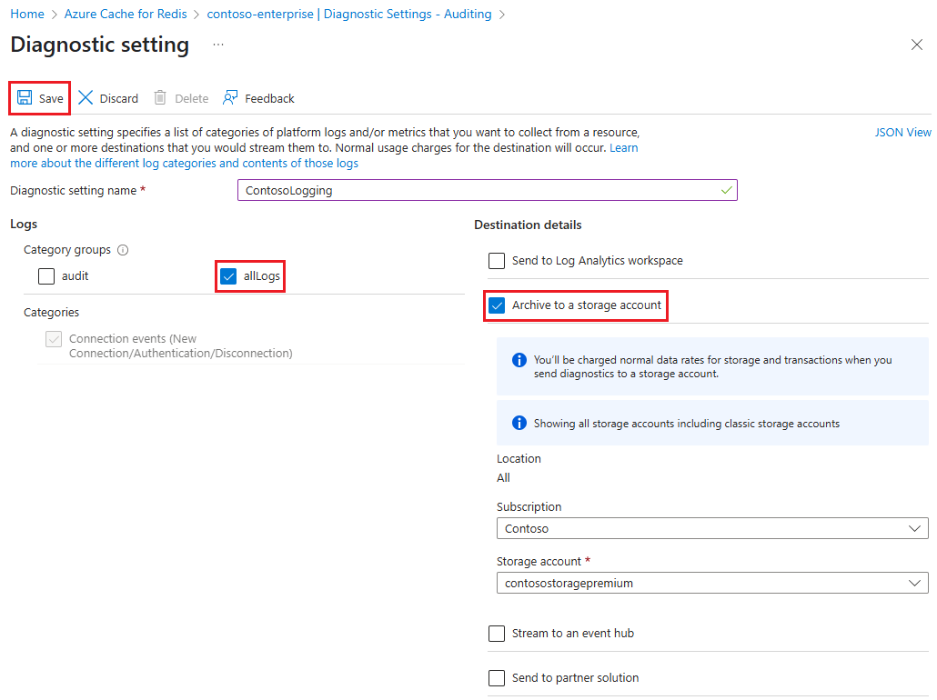This screenshot has width=937, height=700.
Task: Enable the audit category group
Action: point(45,275)
